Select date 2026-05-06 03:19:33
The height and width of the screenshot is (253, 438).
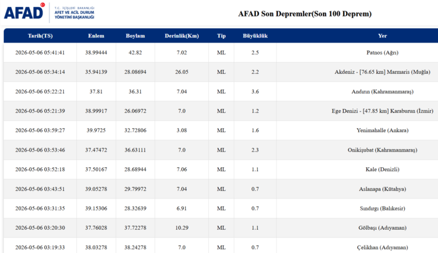point(40,247)
